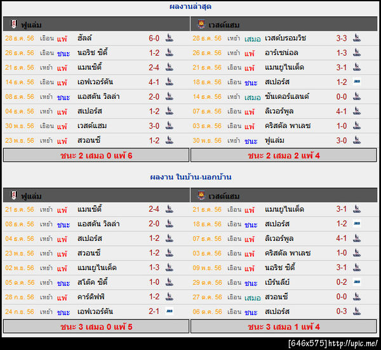Click the league icon beside เวสต์แฮม 3-0
381x350 pixels.
tap(169, 126)
